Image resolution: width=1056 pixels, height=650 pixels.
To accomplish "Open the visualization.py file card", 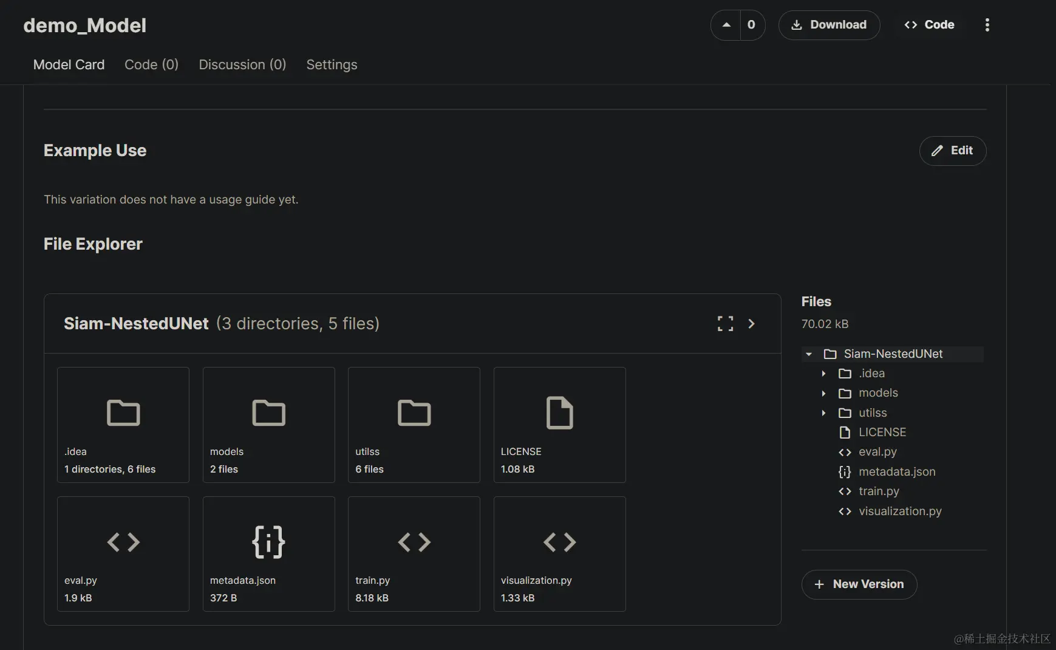I will [x=559, y=554].
